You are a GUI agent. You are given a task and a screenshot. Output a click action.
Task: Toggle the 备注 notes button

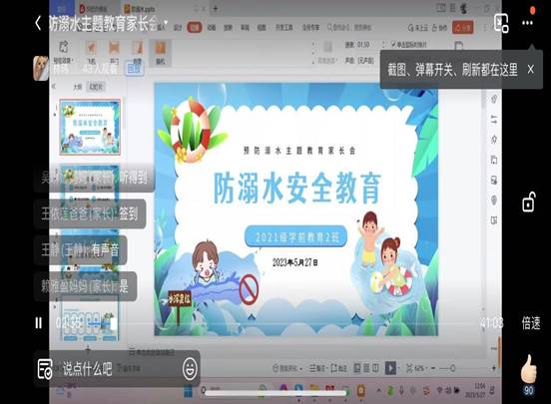click(x=317, y=368)
